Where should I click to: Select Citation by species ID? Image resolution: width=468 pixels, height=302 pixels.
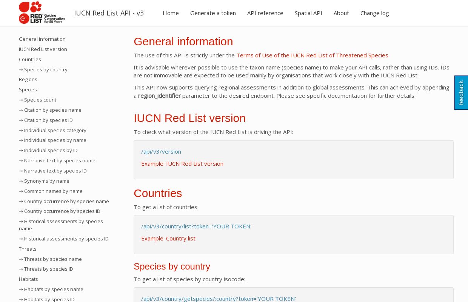pos(46,120)
